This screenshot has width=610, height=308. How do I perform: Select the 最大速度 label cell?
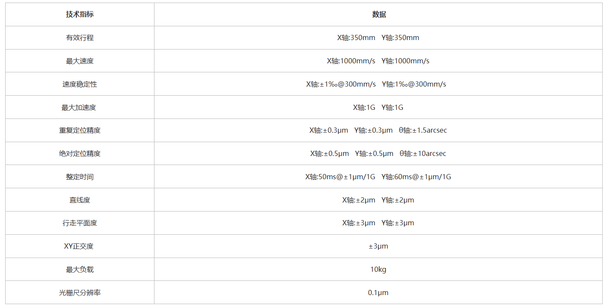(80, 61)
